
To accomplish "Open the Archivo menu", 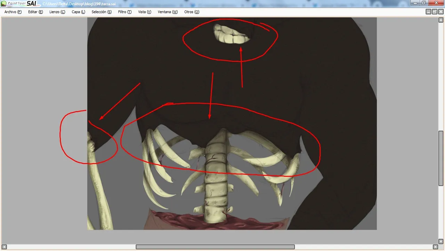I will [x=13, y=12].
